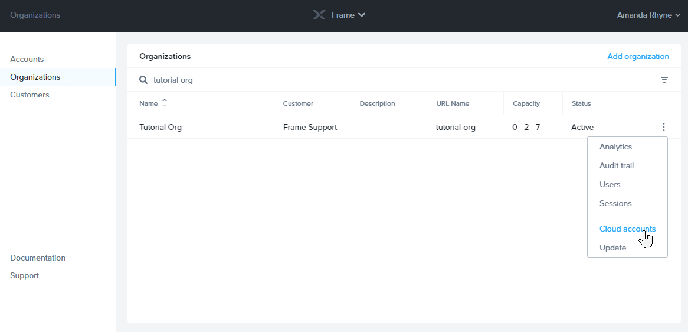688x332 pixels.
Task: Click the search field containing tutorial org
Action: point(354,80)
